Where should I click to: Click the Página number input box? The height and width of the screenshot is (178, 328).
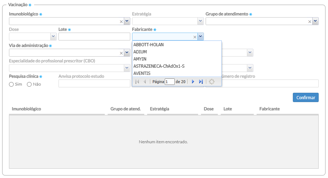169,82
